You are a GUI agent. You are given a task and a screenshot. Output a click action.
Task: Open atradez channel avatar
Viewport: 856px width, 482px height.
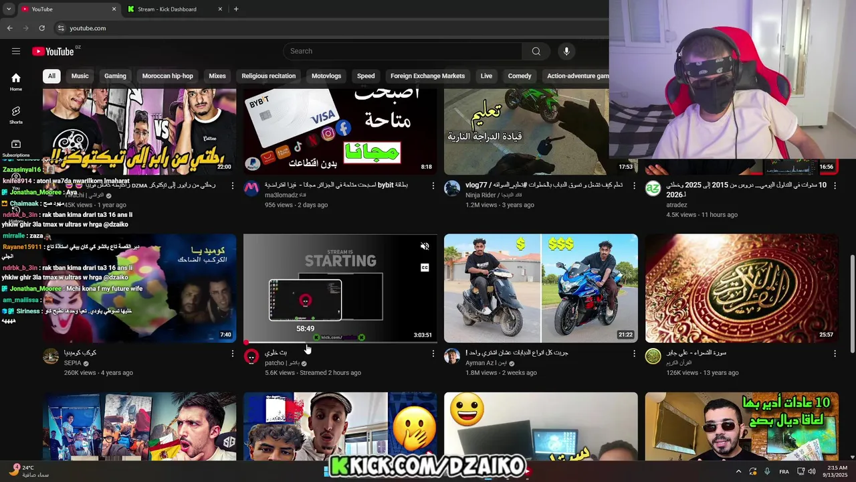653,188
